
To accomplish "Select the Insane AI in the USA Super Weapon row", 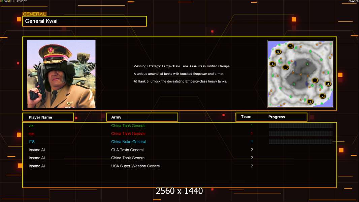I will pyautogui.click(x=37, y=166).
